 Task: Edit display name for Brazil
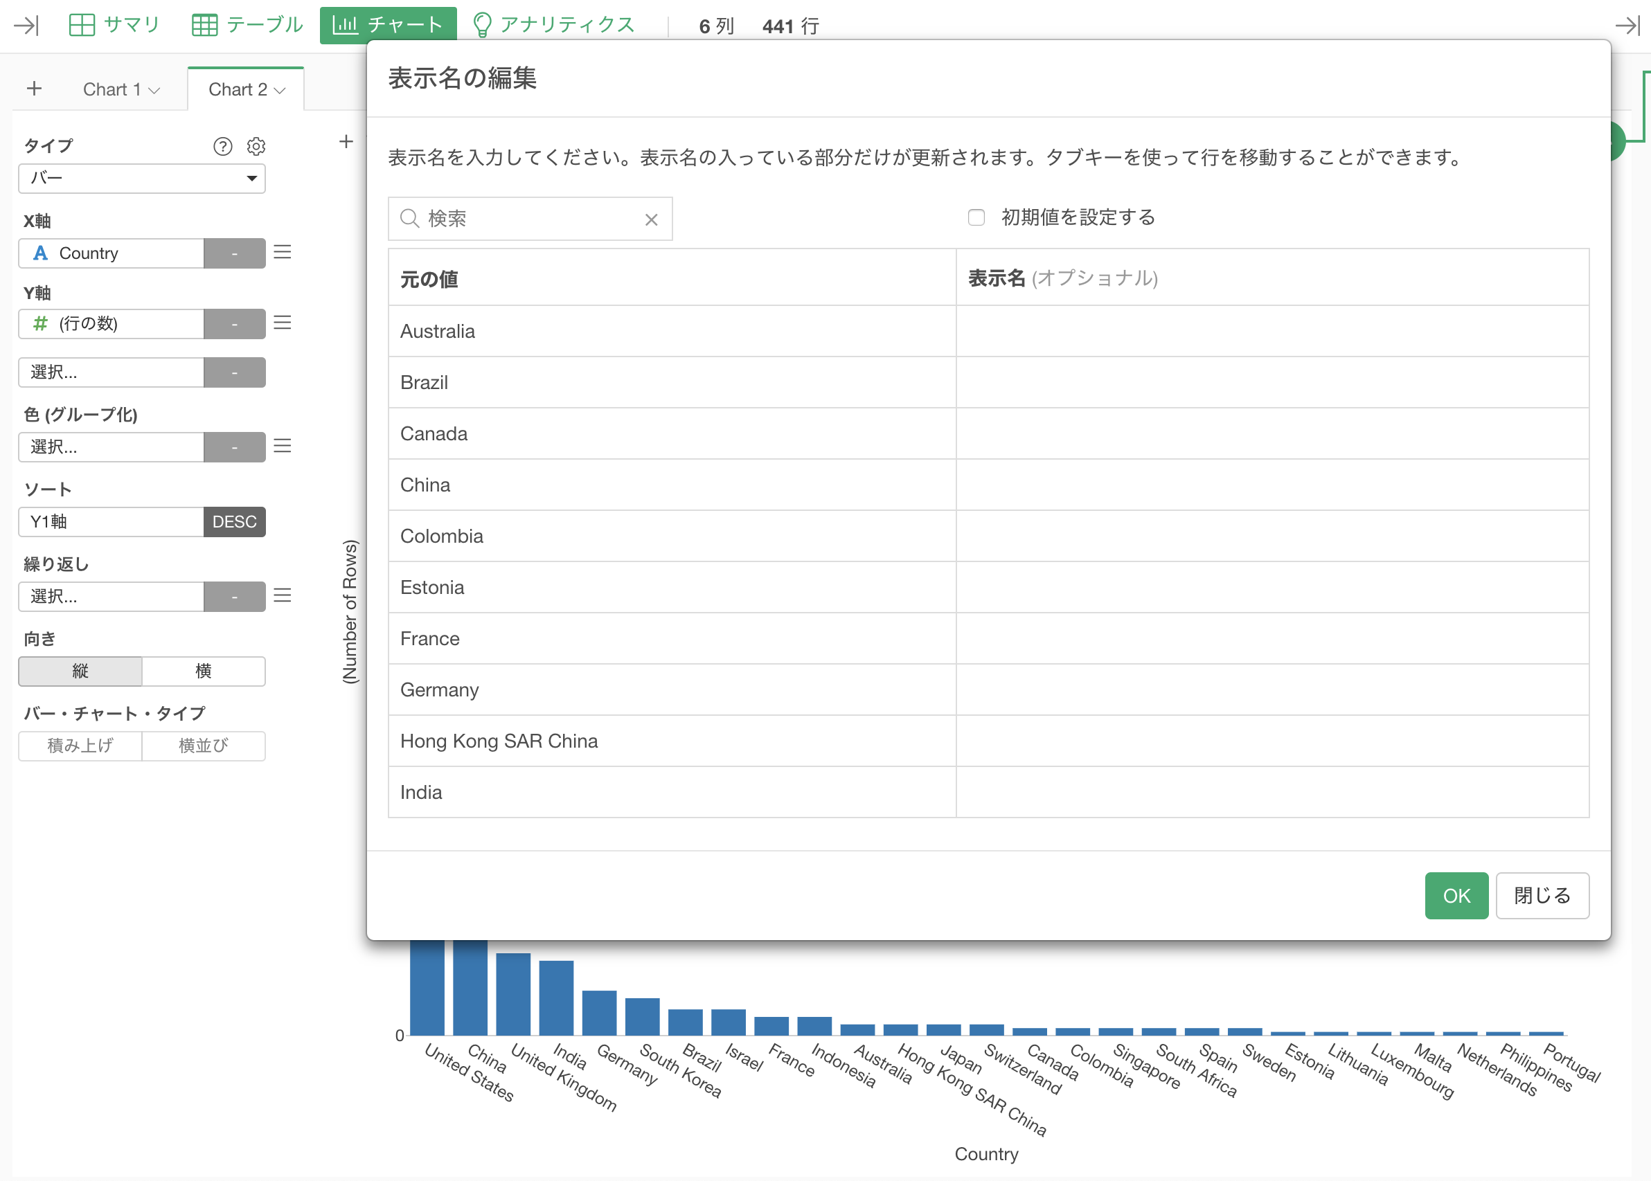(1272, 383)
